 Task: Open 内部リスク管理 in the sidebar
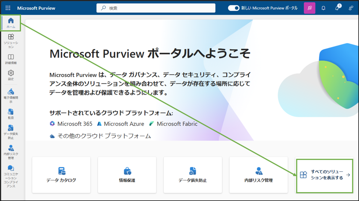coord(11,152)
